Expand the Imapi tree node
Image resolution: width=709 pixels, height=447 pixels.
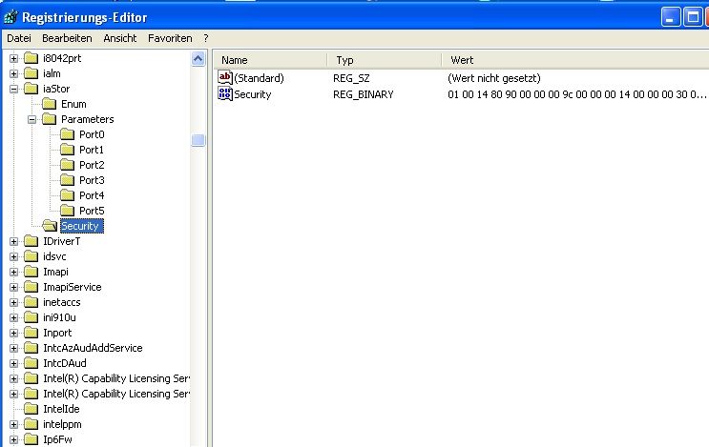14,272
